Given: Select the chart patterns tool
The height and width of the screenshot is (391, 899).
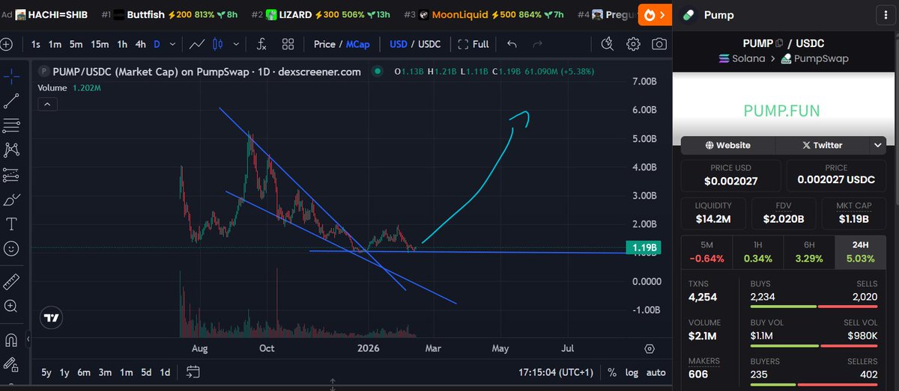Looking at the screenshot, I should tap(11, 150).
